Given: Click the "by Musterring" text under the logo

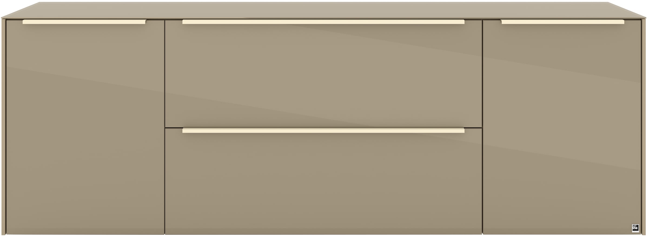Looking at the screenshot, I should click(x=635, y=231).
